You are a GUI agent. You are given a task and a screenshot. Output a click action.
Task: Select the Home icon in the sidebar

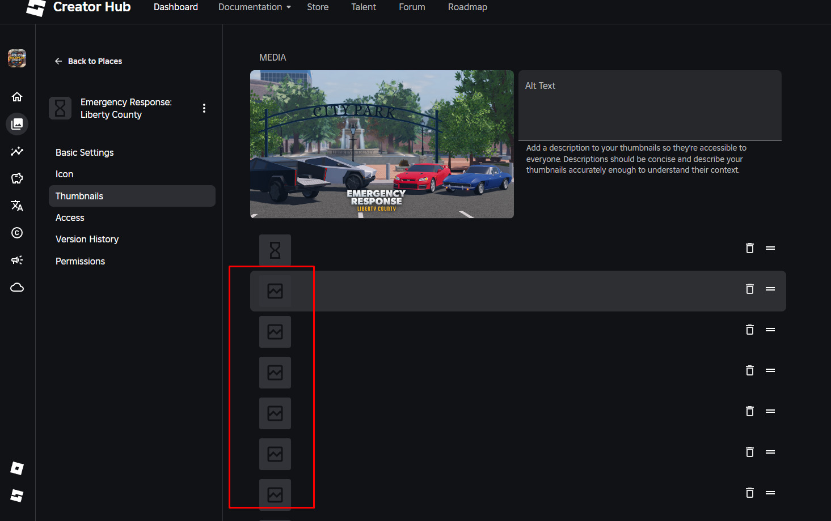17,96
